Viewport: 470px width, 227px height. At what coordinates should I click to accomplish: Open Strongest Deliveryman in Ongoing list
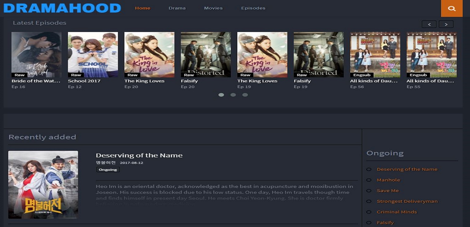407,201
